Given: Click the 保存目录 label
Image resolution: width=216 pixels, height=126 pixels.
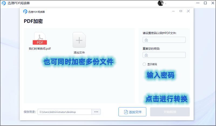Looking at the screenshot, I should pos(30,112).
